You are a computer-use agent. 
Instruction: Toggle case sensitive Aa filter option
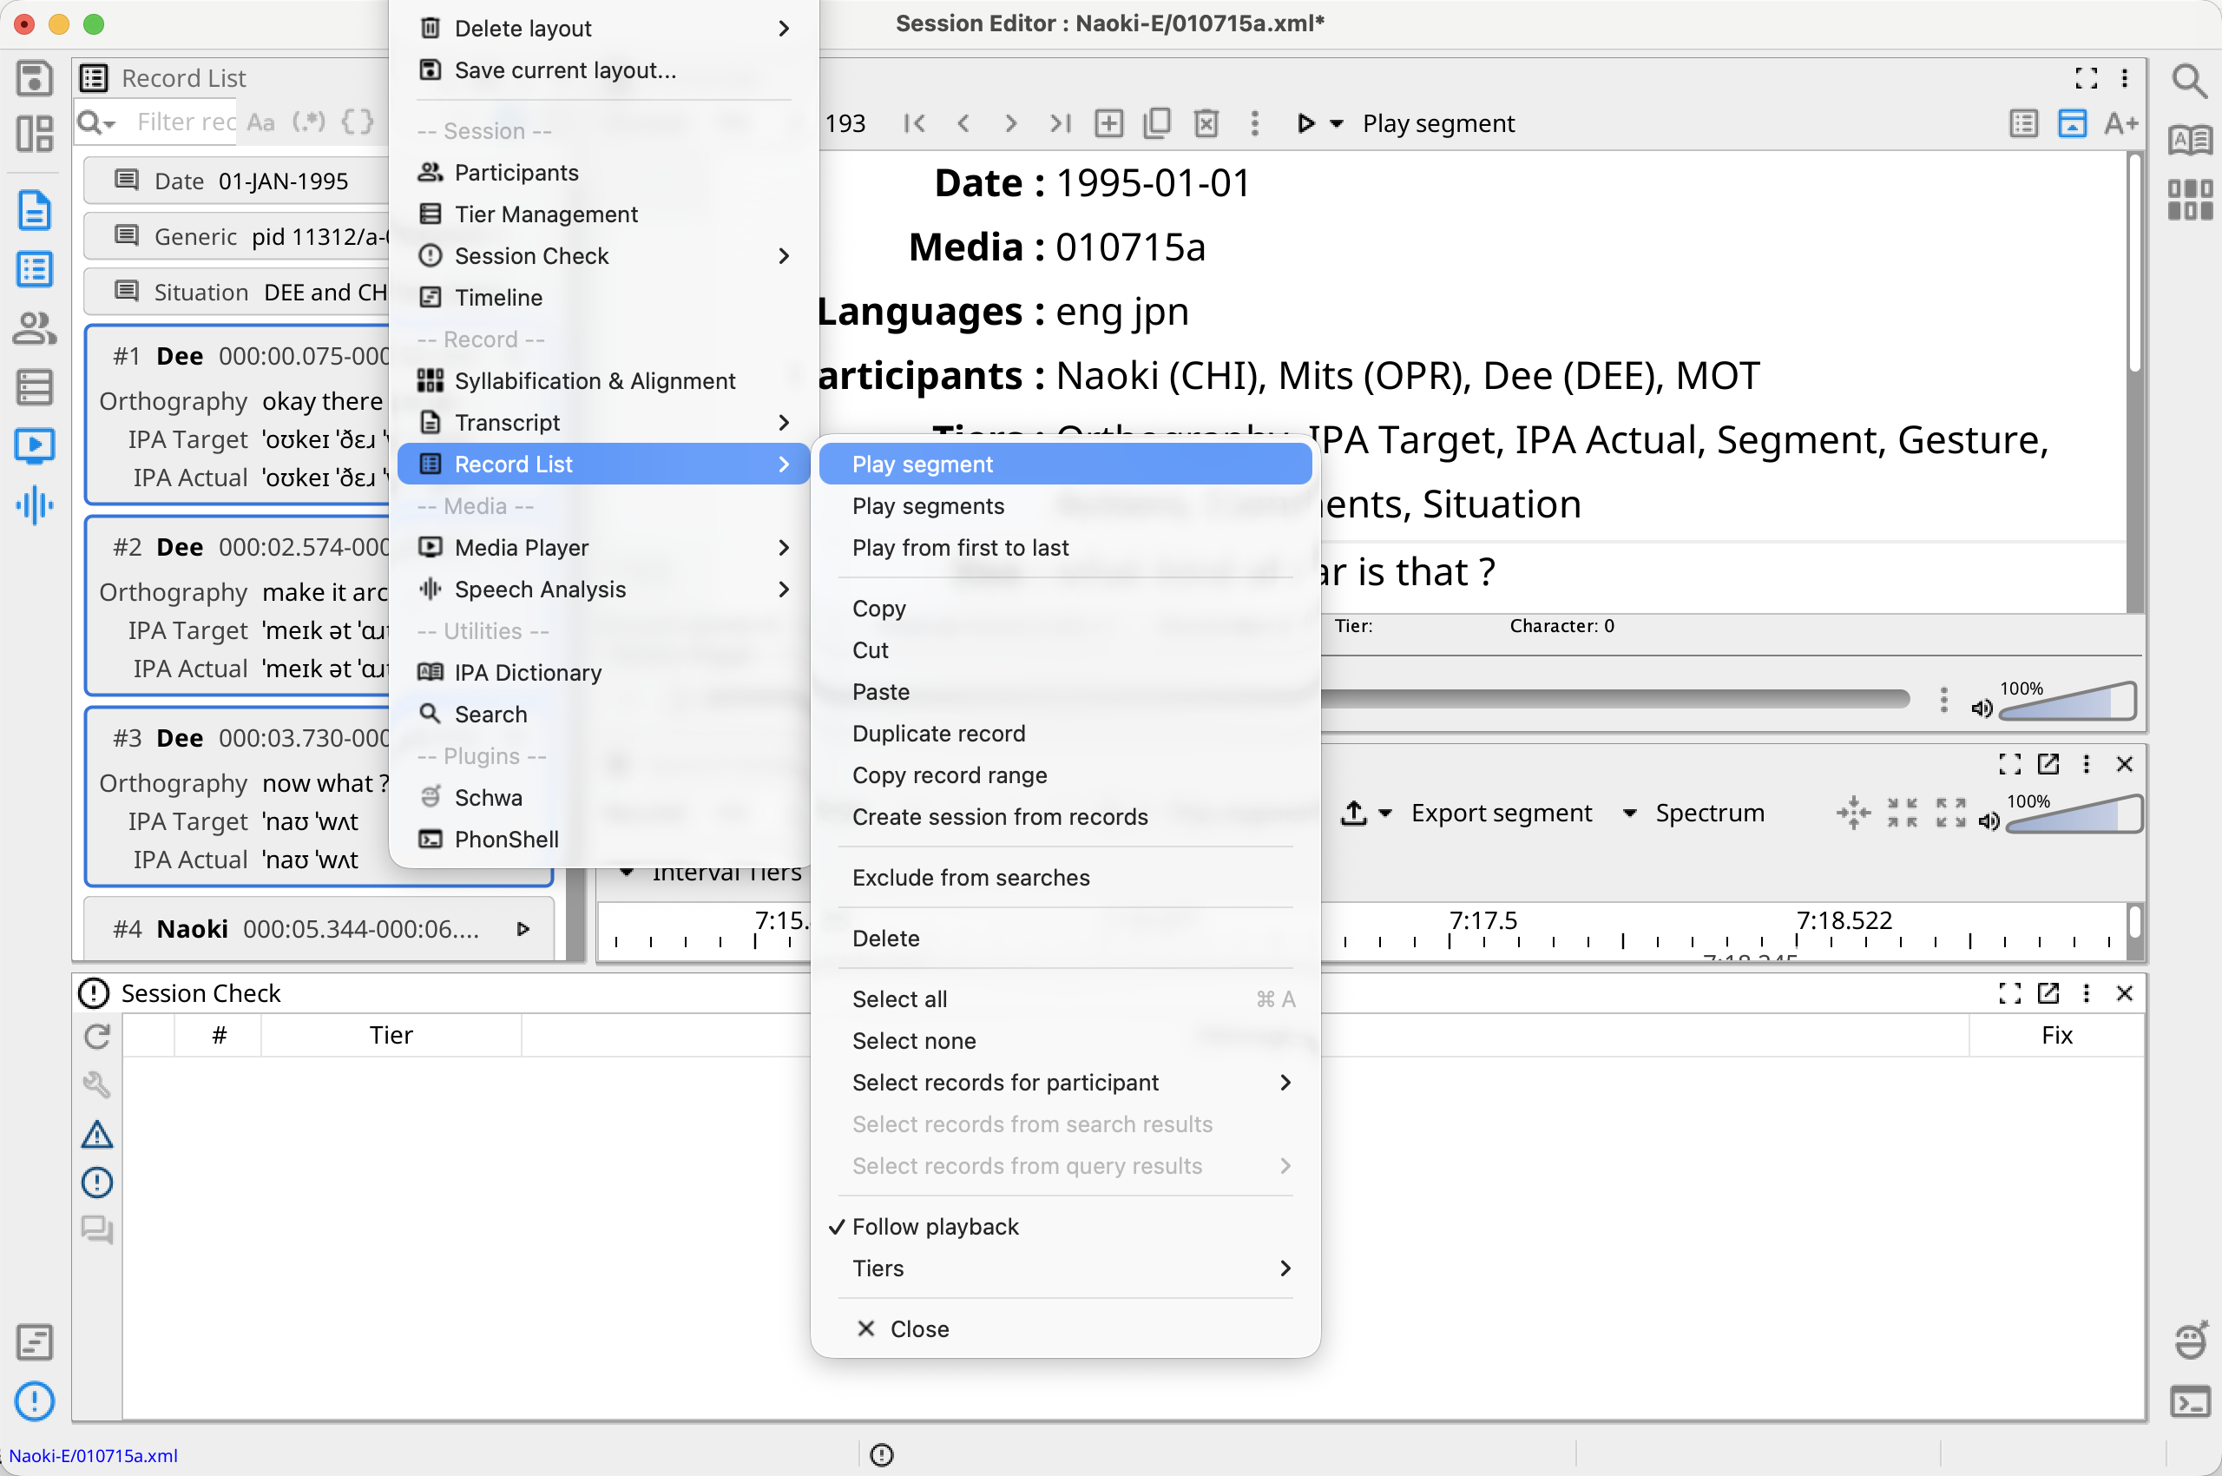pos(260,122)
